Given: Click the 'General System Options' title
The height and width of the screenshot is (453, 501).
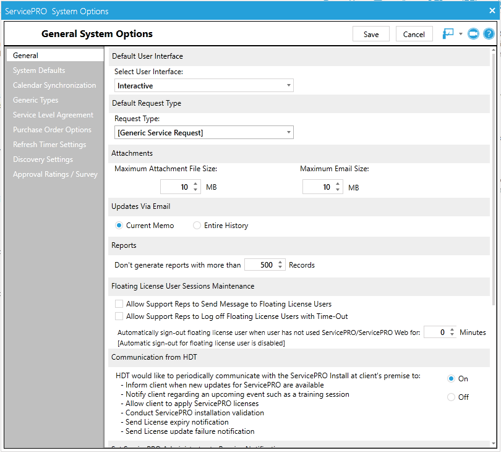Looking at the screenshot, I should (x=97, y=34).
